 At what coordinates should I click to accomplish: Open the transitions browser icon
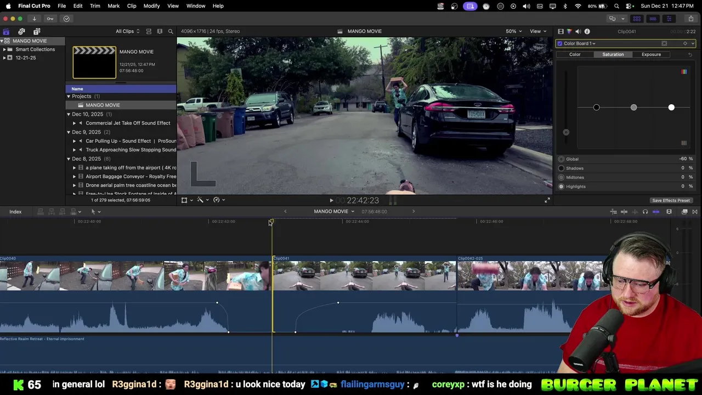point(695,212)
